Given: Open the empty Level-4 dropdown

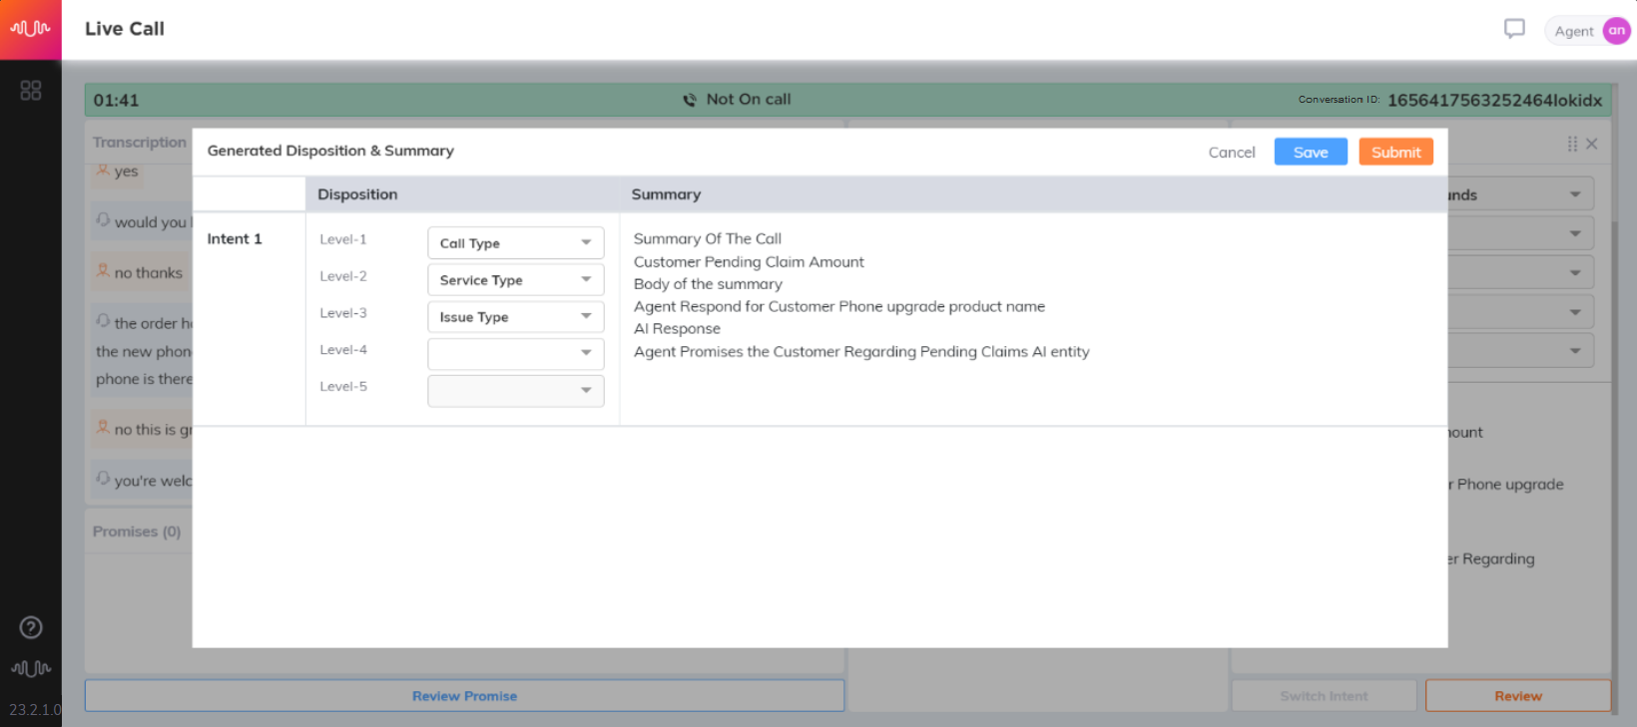Looking at the screenshot, I should 516,354.
